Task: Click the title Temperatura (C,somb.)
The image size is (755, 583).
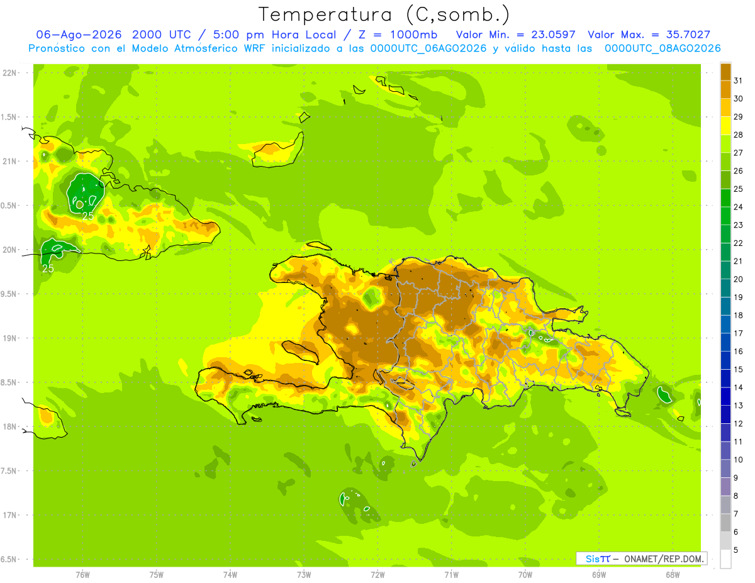Action: (x=384, y=14)
